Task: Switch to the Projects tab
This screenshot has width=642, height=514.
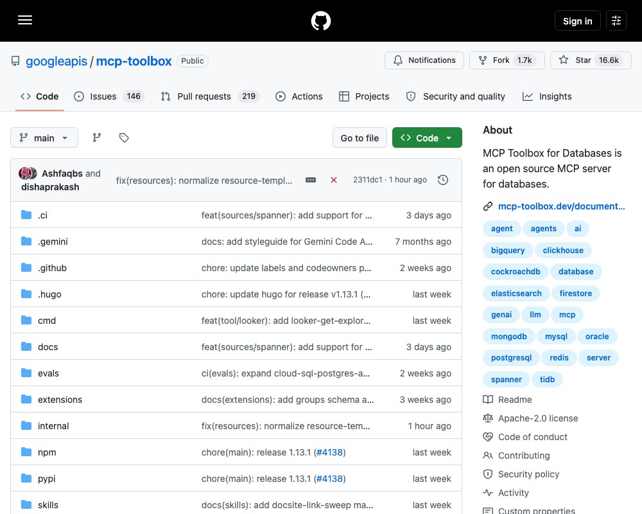Action: point(364,96)
